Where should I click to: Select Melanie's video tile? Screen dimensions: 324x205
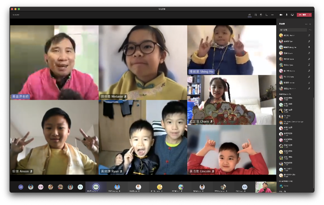(143, 63)
